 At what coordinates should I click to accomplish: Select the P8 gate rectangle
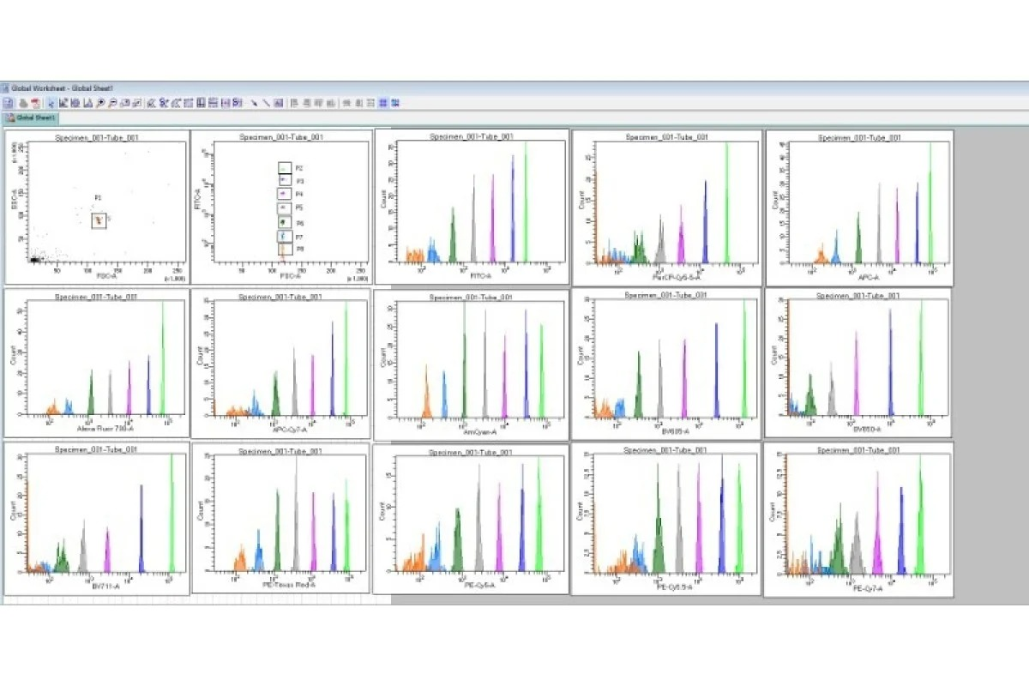point(285,249)
